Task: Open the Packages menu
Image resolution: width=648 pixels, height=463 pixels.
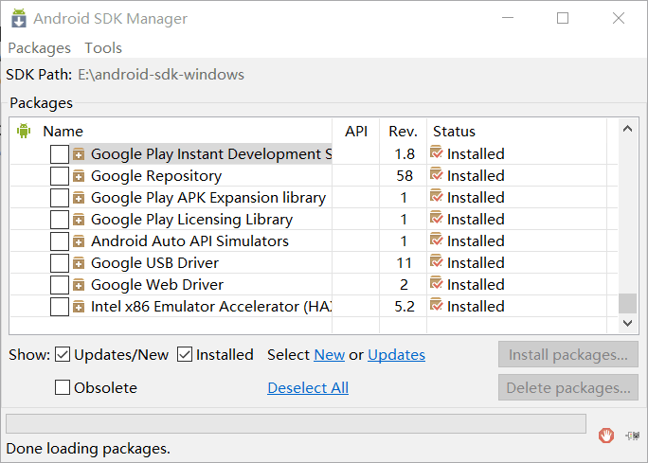Action: (39, 48)
